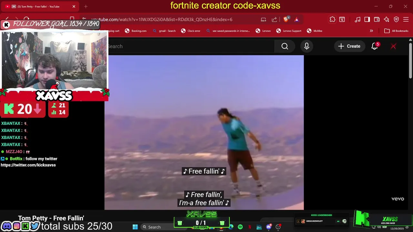This screenshot has width=413, height=232.
Task: Share this page via the share arrow icon
Action: point(274,19)
